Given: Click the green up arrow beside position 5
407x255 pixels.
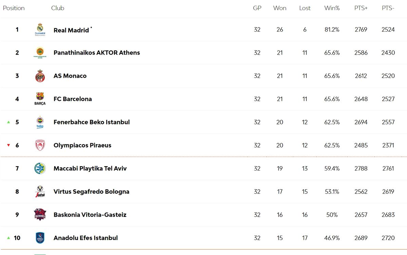Looking at the screenshot, I should click(9, 122).
